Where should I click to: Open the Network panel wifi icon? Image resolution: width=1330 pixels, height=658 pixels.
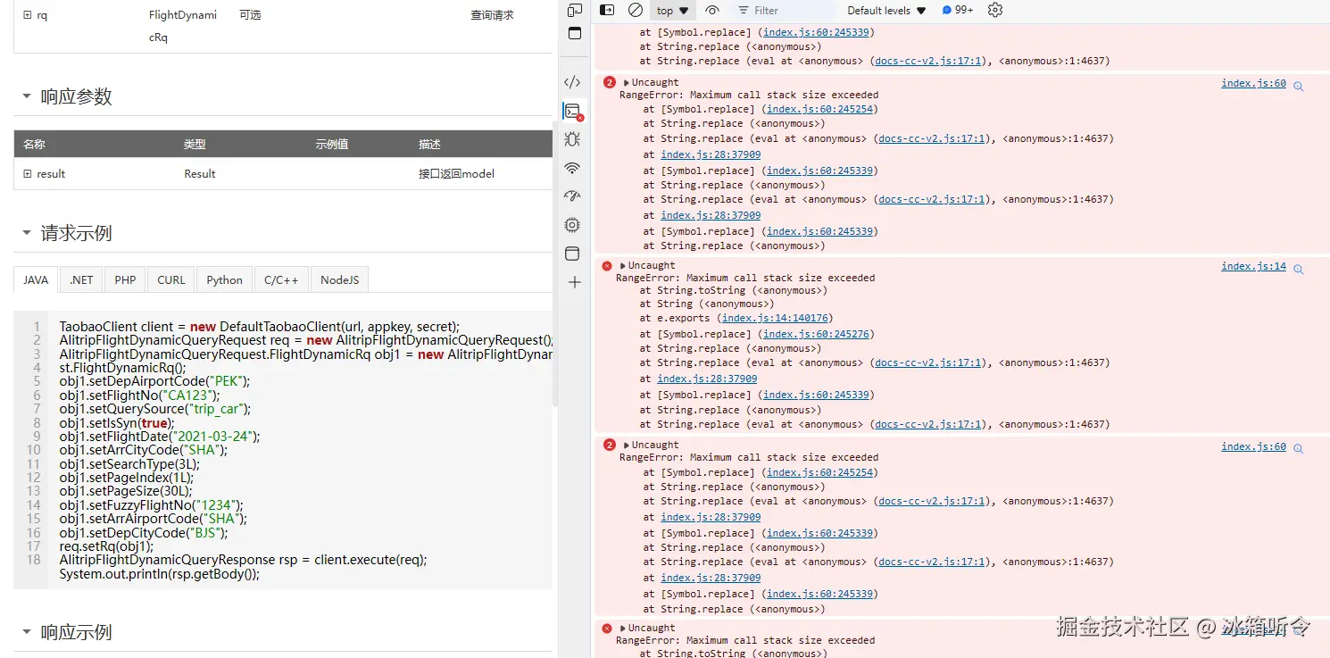click(573, 168)
